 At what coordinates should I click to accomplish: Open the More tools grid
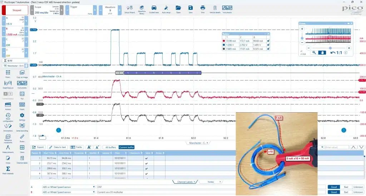(x=8, y=74)
